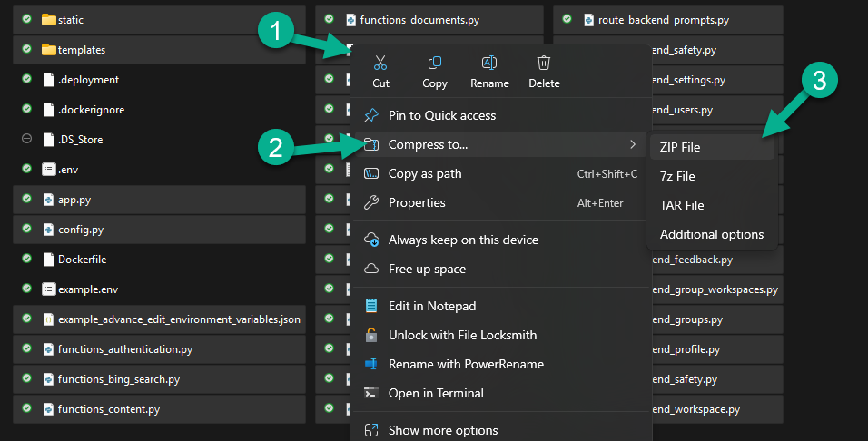This screenshot has width=868, height=441.
Task: Open Show more options menu
Action: pyautogui.click(x=443, y=430)
